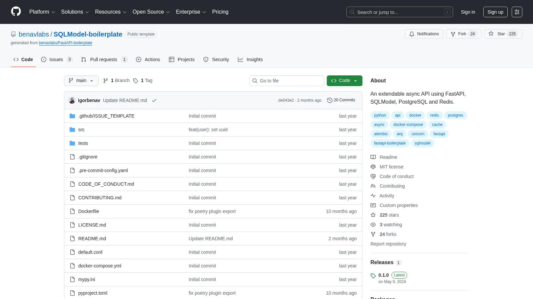Switch to the Issues tab
Image resolution: width=533 pixels, height=299 pixels.
click(x=57, y=59)
